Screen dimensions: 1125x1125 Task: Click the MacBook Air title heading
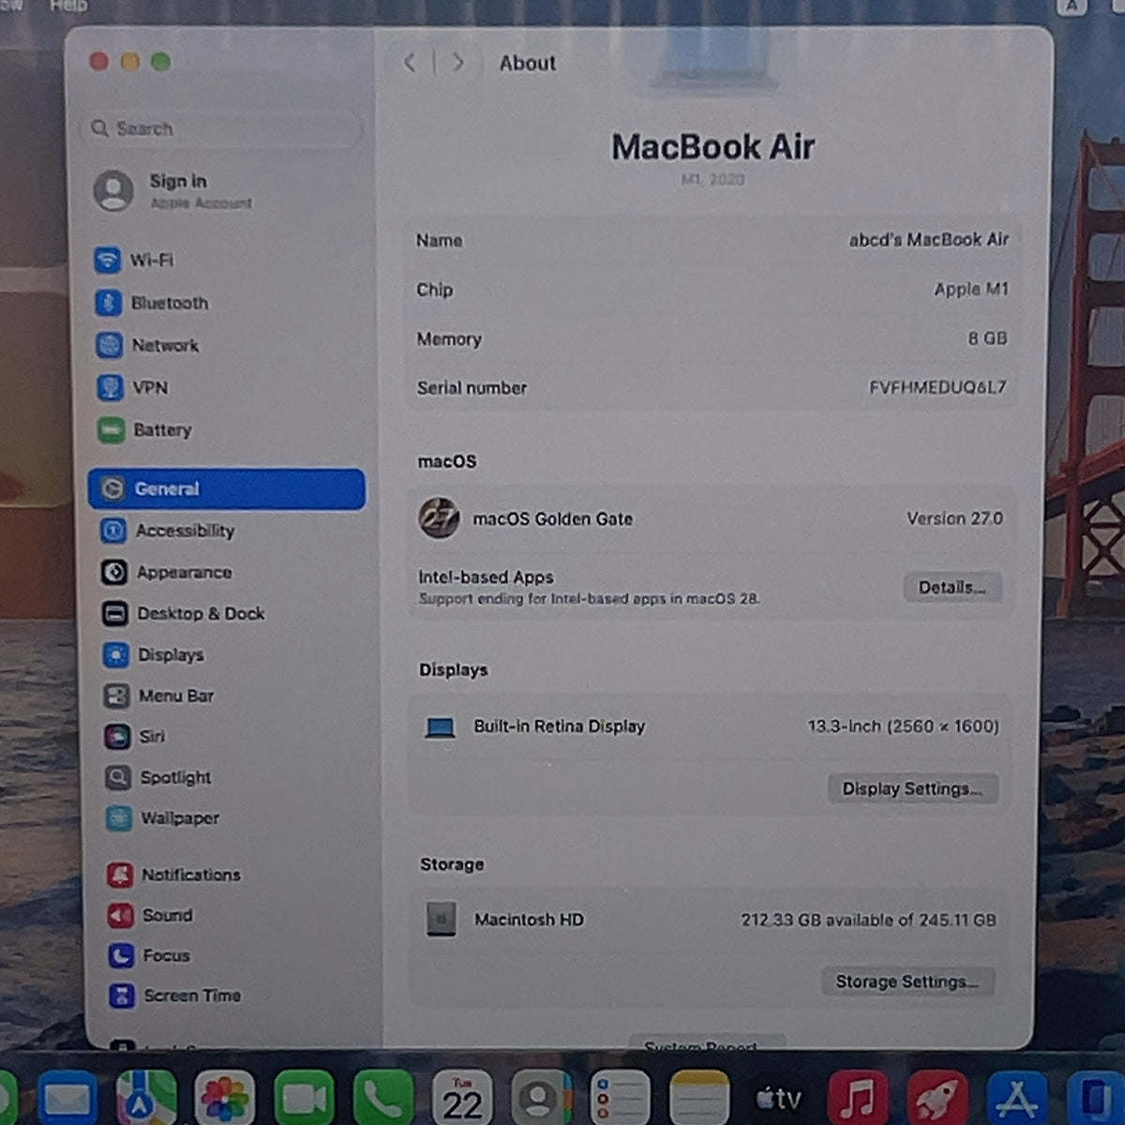[x=712, y=147]
